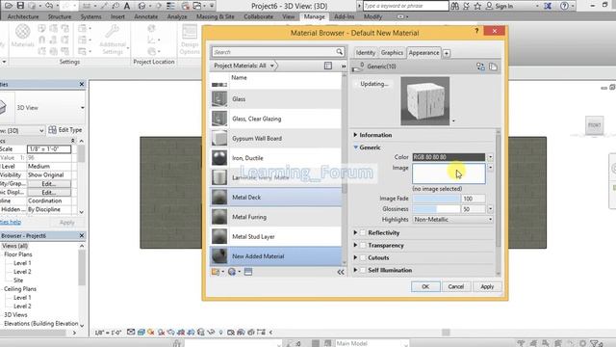Click the Detail Level icon in view bar

(x=131, y=333)
